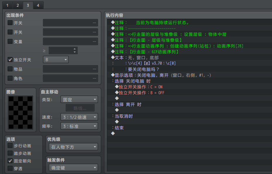This screenshot has width=272, height=174.
Task: Uncheck the 独立开关 checkbox
Action: pyautogui.click(x=10, y=60)
